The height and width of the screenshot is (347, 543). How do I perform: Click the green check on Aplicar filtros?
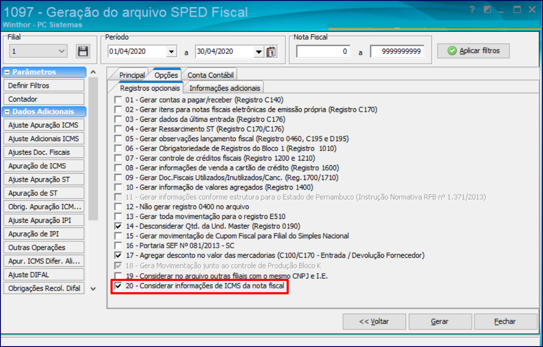point(452,51)
